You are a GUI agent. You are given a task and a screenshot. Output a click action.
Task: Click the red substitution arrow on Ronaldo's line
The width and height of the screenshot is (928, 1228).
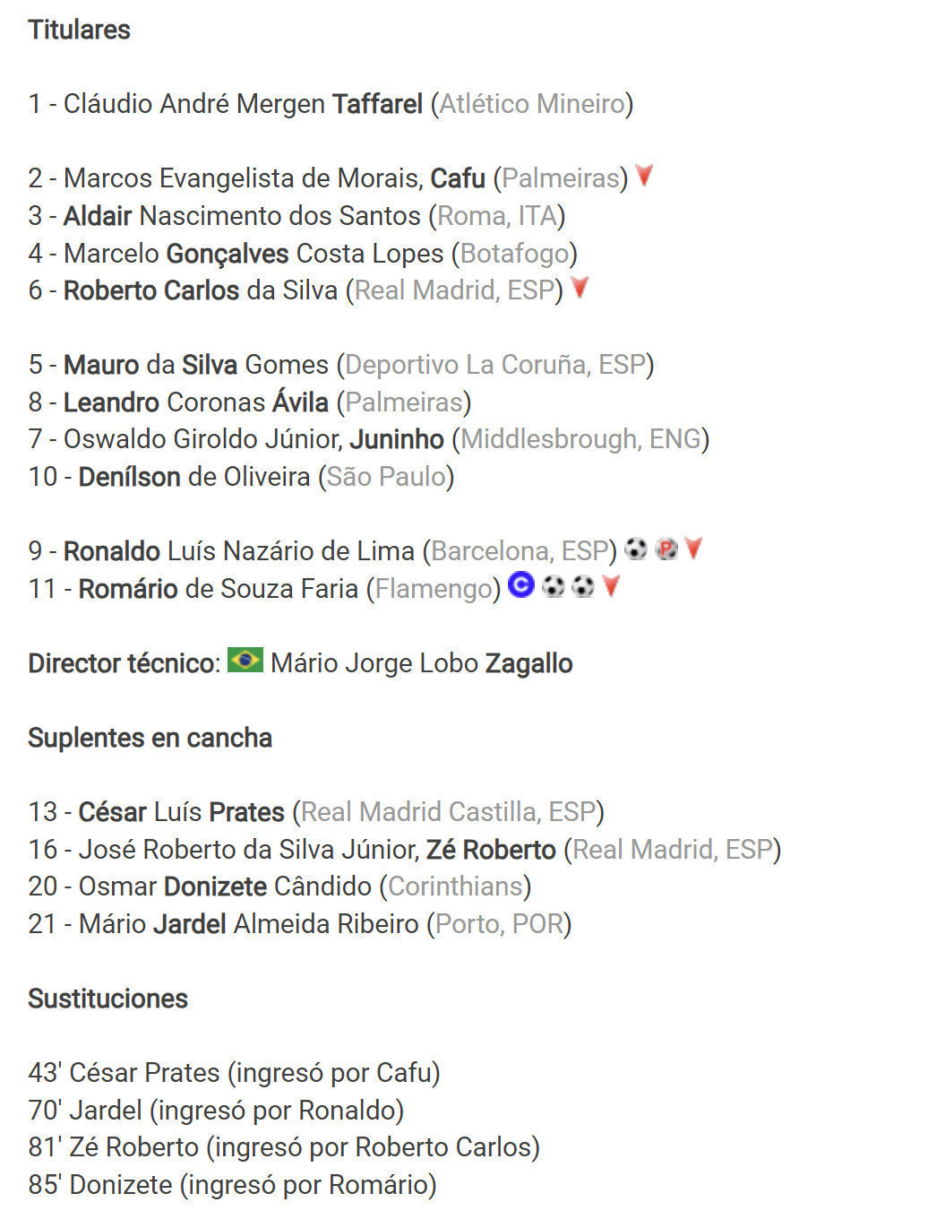coord(693,549)
